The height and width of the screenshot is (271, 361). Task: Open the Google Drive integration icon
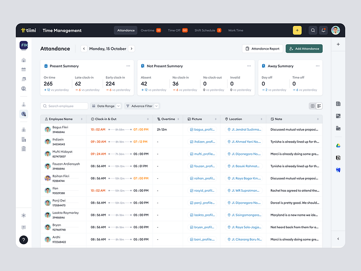tap(338, 146)
